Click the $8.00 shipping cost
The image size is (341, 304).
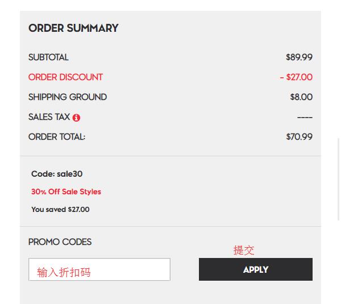coord(301,97)
